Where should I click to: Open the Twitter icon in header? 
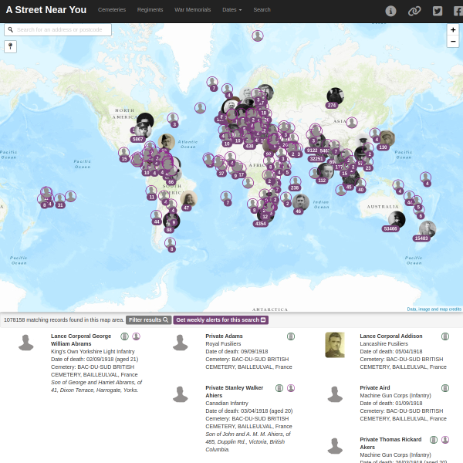(438, 12)
